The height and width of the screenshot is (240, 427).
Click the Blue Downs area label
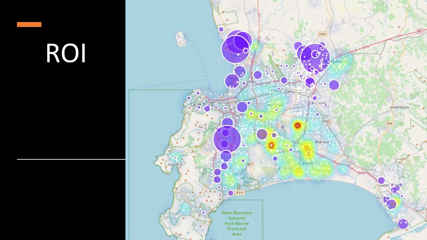[x=323, y=142]
